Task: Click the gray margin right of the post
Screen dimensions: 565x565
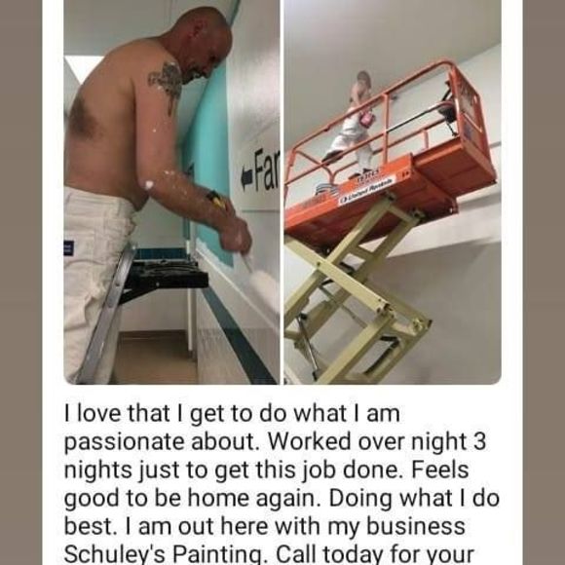Action: [544, 282]
